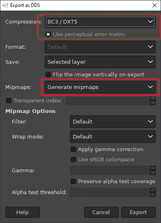This screenshot has height=223, width=161.
Task: Enable Preserve alpha test coverage
Action: (73, 181)
